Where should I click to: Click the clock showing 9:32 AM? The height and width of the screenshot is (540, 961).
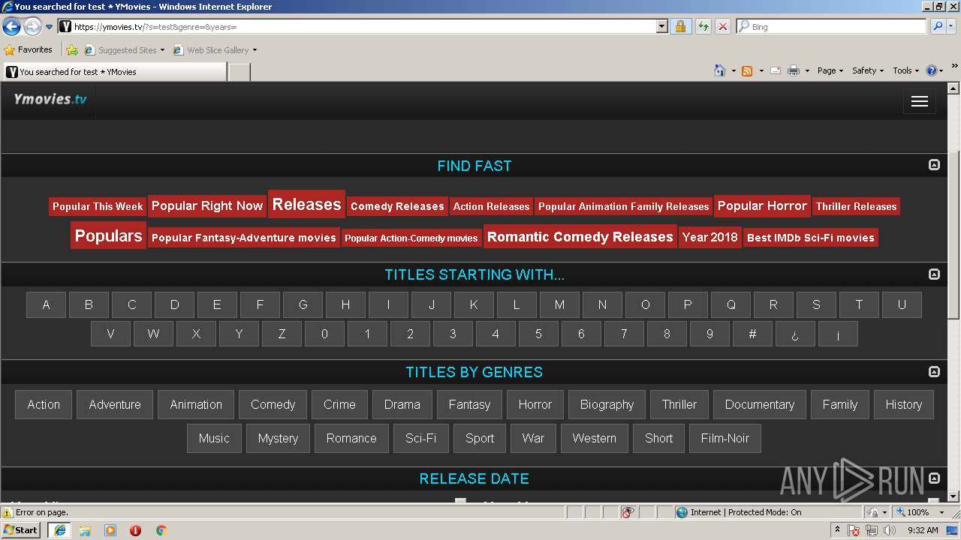coord(923,530)
